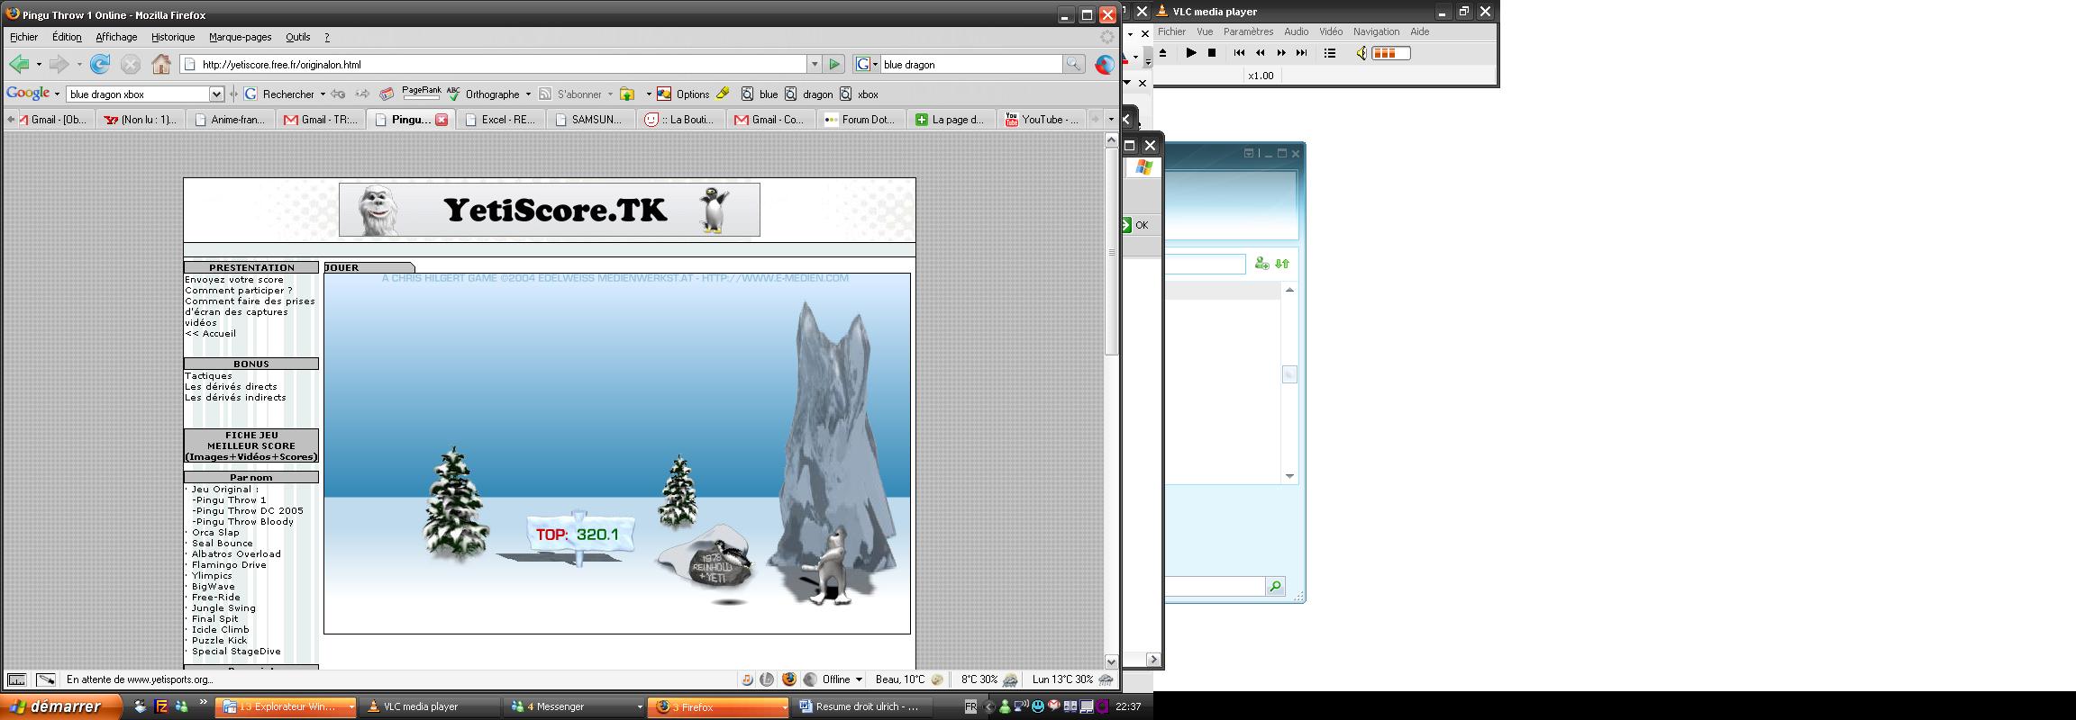Click the music note icon in Firefox status bar

click(747, 679)
